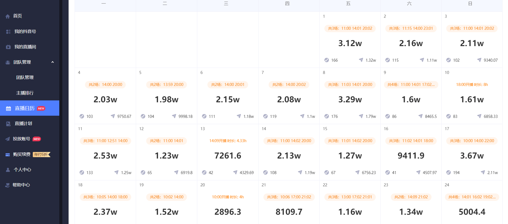Click the 购买续费 card icon
This screenshot has height=224, width=508.
tap(8, 155)
